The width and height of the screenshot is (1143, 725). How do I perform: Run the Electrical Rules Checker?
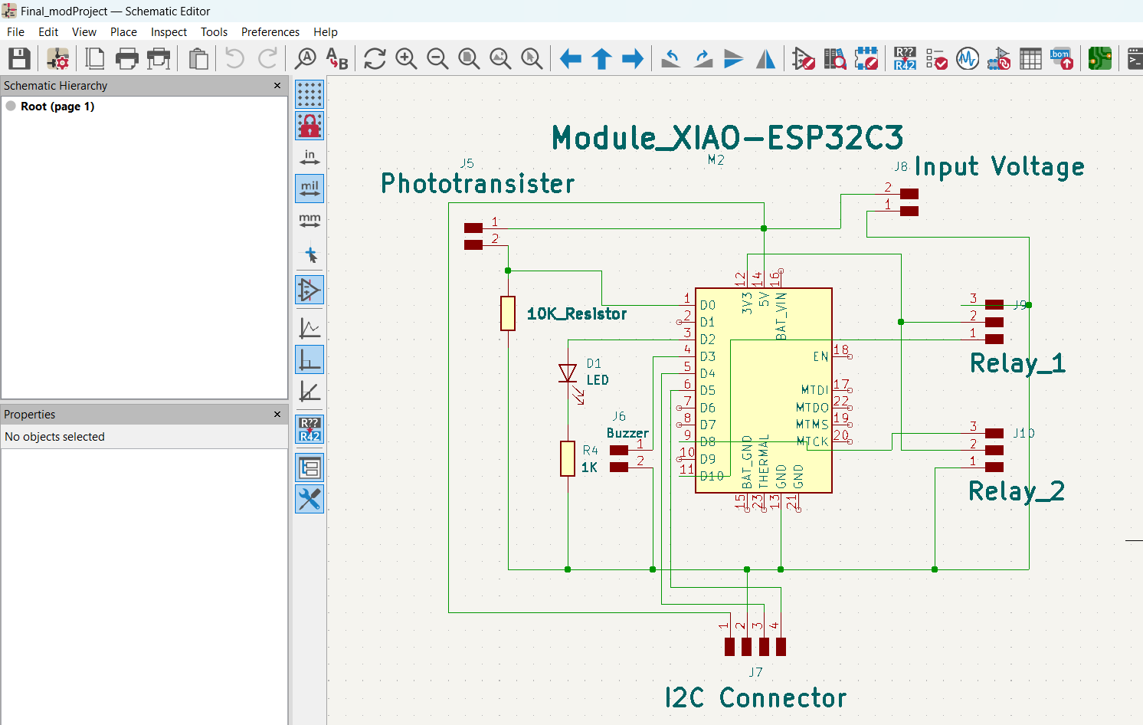tap(936, 58)
